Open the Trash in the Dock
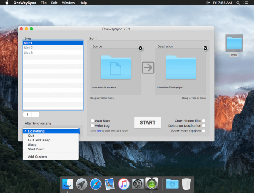Image resolution: width=254 pixels, height=193 pixels. coord(186,184)
